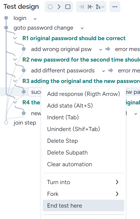
Task: Open dropdown chevron next to login step
Action: pos(35,19)
